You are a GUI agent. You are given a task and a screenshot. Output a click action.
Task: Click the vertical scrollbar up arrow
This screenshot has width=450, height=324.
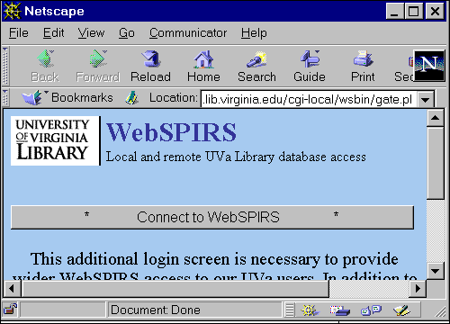point(436,118)
